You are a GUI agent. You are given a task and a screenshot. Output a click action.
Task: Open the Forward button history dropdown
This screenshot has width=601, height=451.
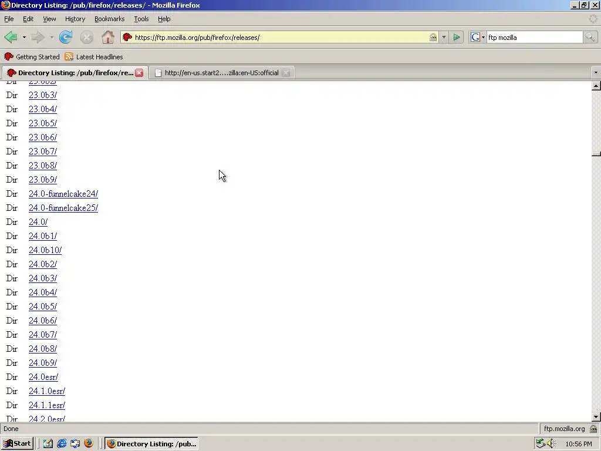(x=52, y=37)
